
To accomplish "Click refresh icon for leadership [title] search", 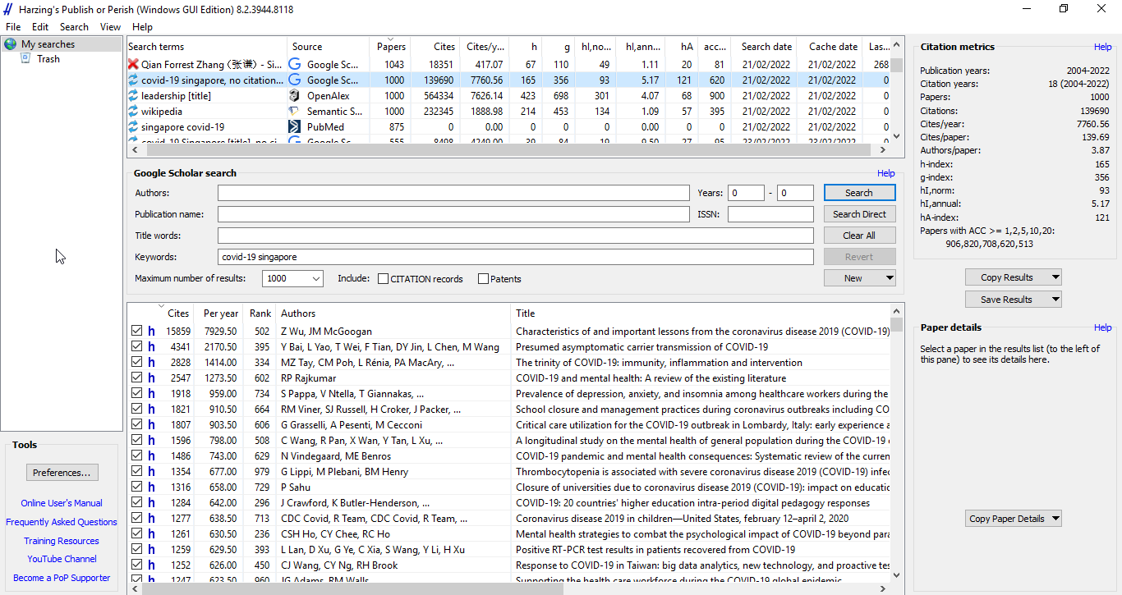I will coord(133,96).
